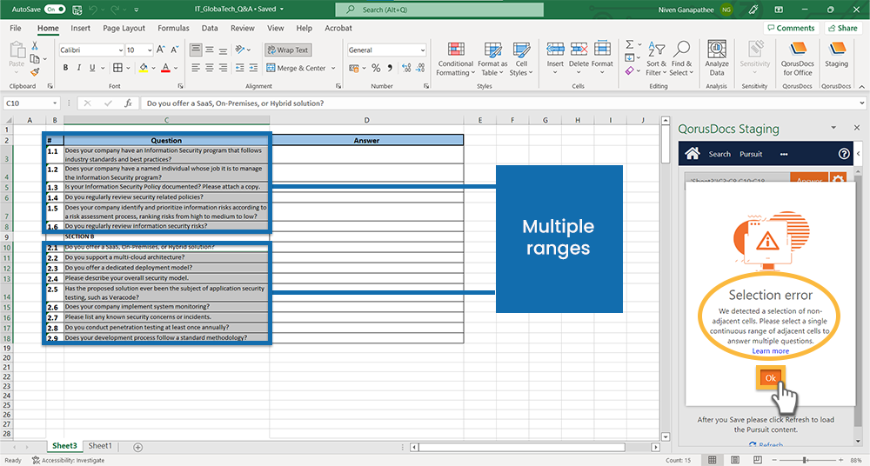Image resolution: width=870 pixels, height=466 pixels.
Task: Expand the formula bar
Action: [x=861, y=103]
